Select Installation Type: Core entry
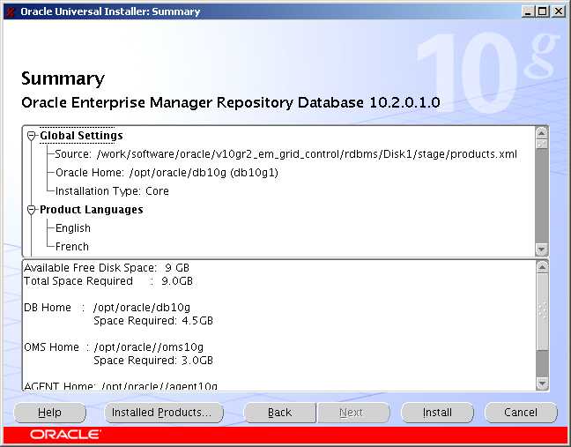Viewport: 571px width, 447px height. click(x=112, y=191)
